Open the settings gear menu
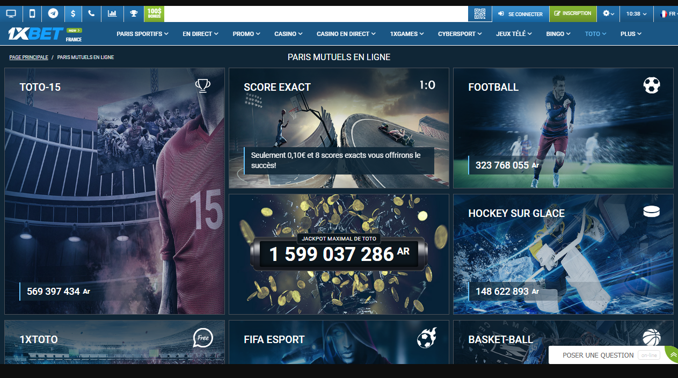The height and width of the screenshot is (378, 678). click(608, 13)
